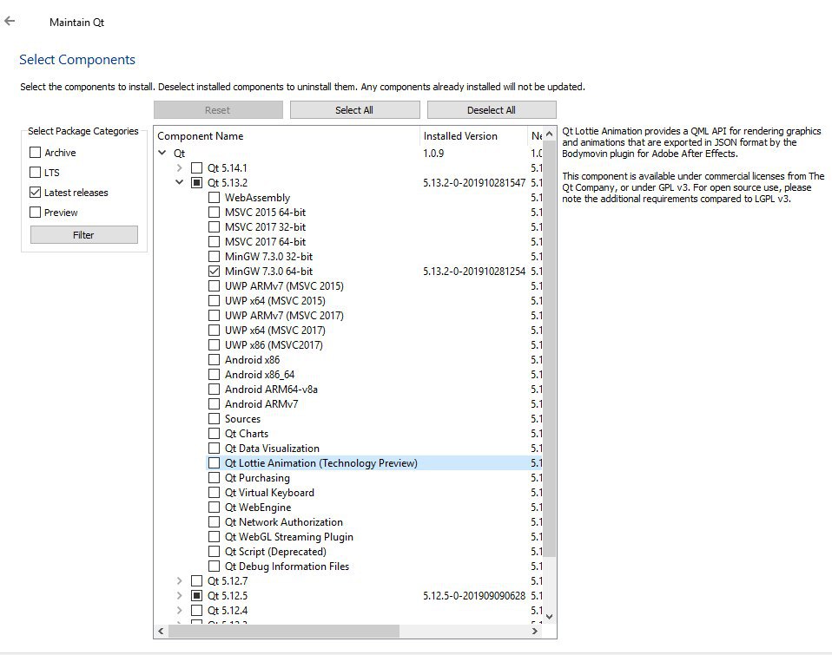832x655 pixels.
Task: Check the WebAssembly component
Action: click(214, 198)
